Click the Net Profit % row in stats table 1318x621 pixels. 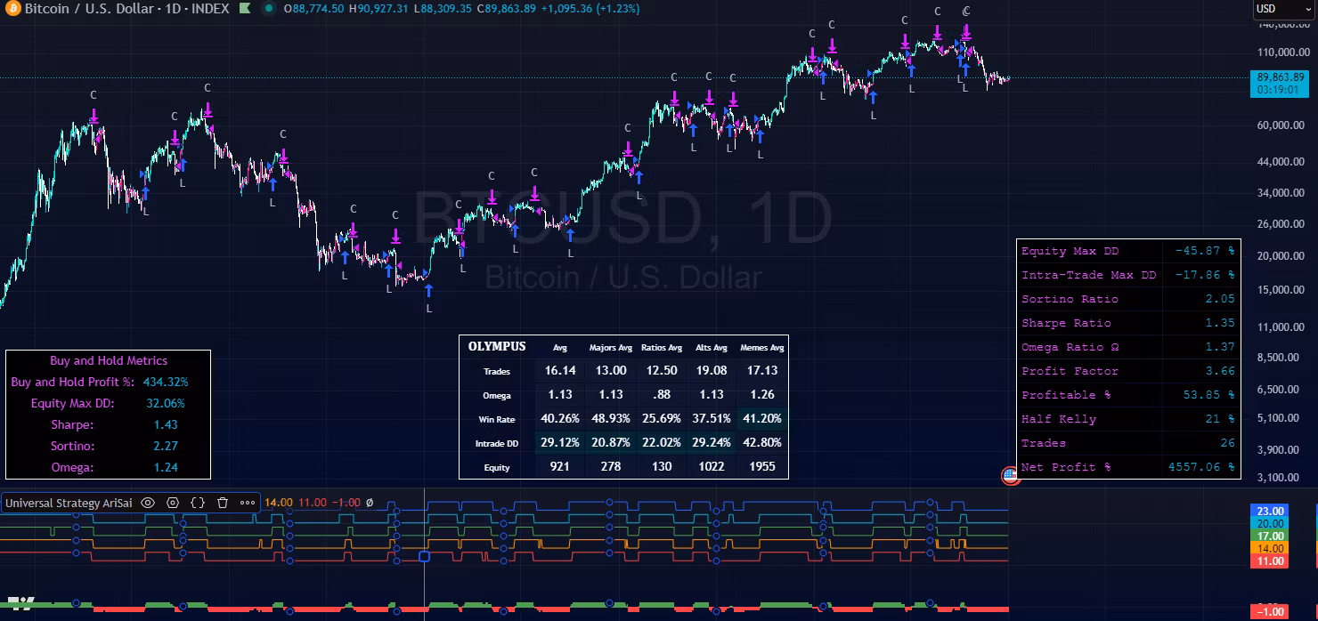click(1127, 467)
